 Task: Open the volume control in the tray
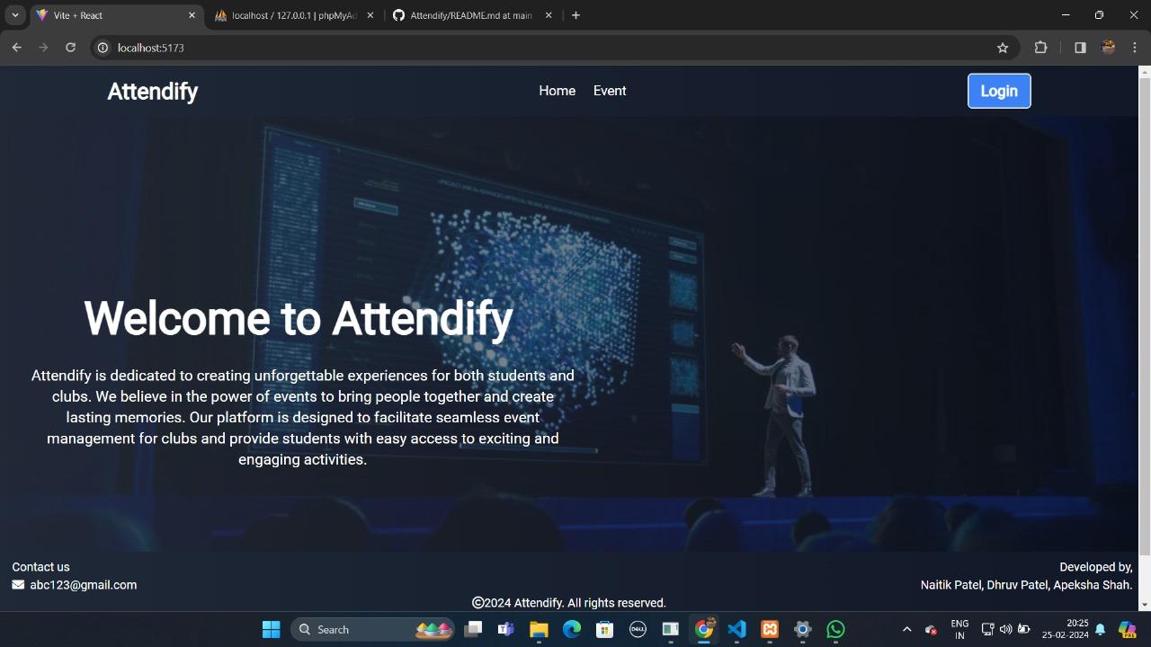[x=1005, y=629]
